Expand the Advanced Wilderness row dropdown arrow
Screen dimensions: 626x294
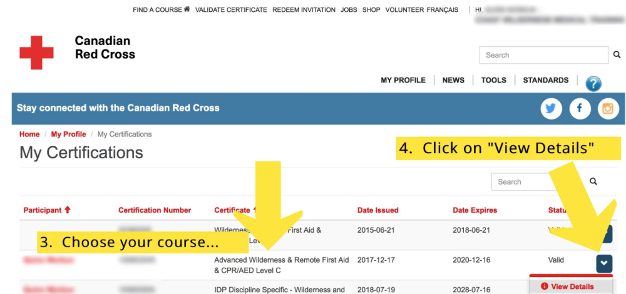(x=603, y=263)
